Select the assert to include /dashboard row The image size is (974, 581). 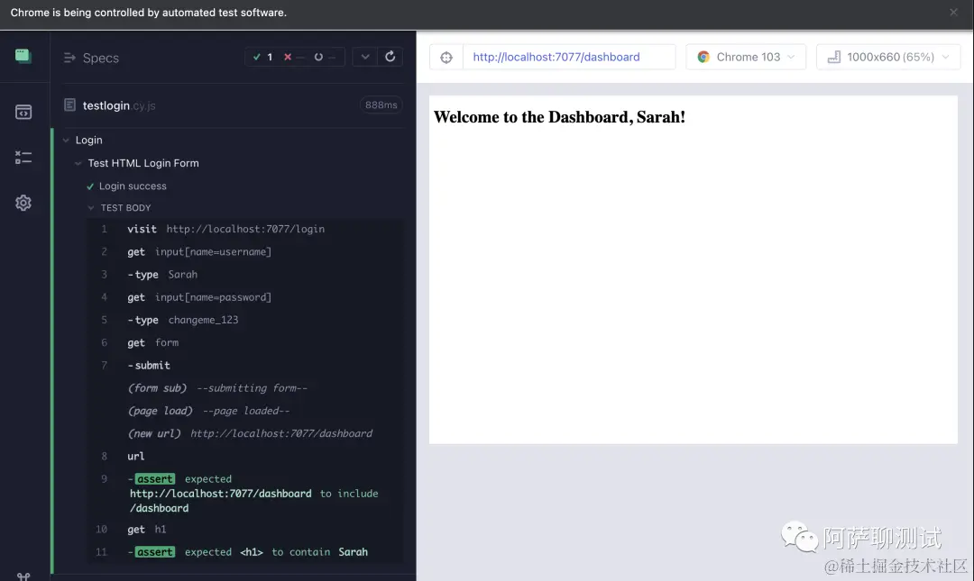245,494
